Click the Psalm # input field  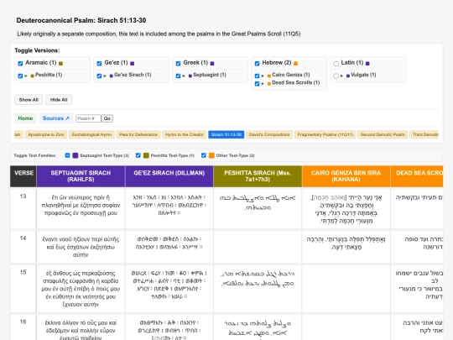tap(88, 118)
